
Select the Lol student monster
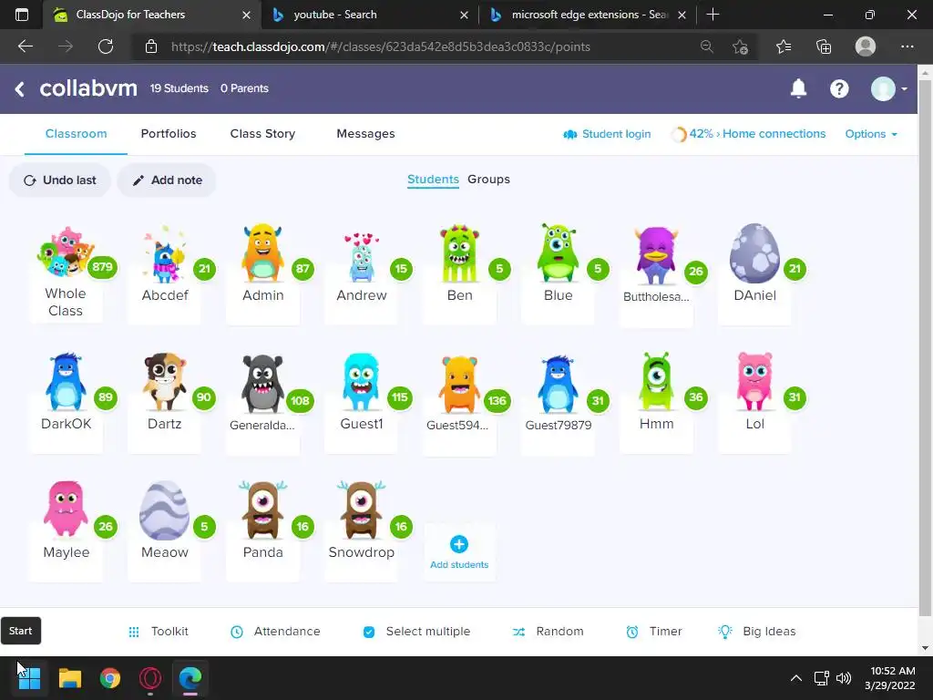(x=754, y=382)
